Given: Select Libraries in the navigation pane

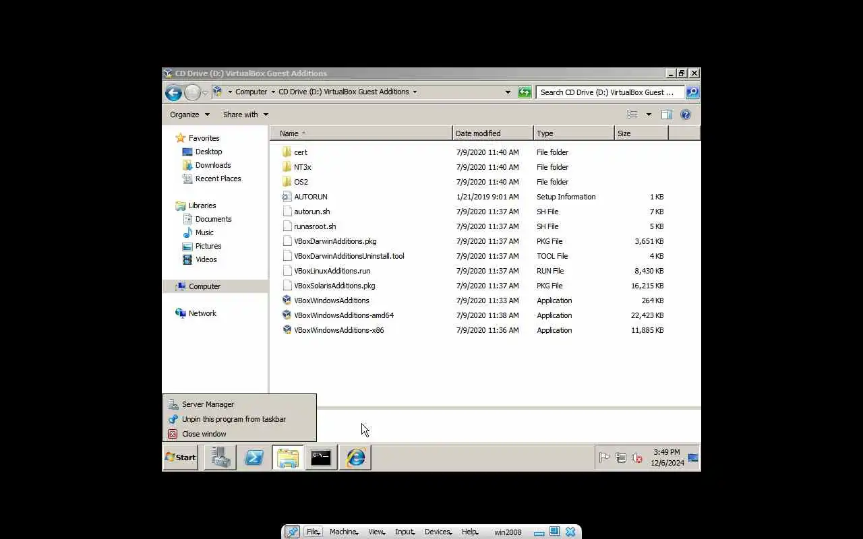Looking at the screenshot, I should coord(202,205).
